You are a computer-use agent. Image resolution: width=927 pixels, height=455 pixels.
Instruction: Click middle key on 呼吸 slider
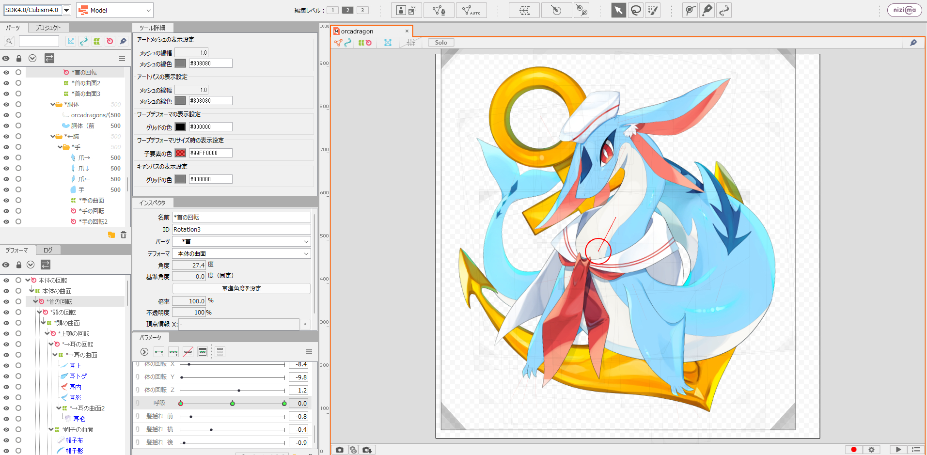tap(233, 403)
